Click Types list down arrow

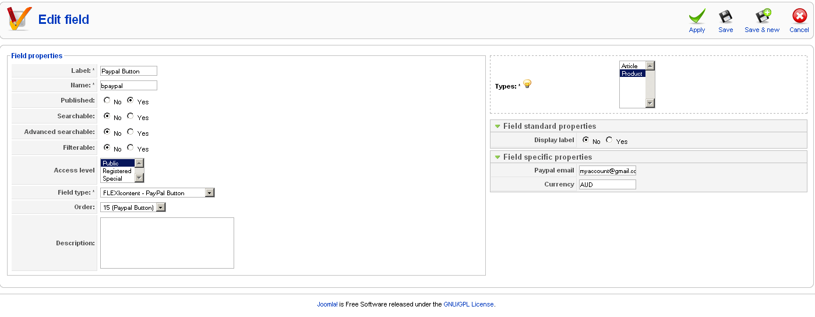(651, 103)
